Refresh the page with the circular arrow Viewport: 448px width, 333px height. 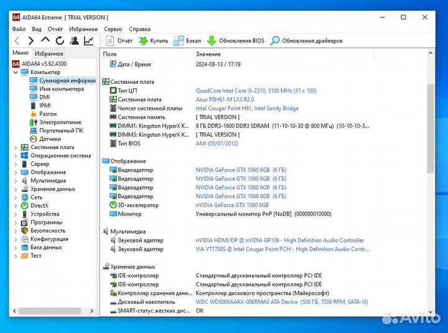pyautogui.click(x=60, y=41)
